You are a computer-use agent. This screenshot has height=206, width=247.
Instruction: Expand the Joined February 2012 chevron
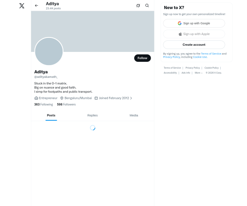(131, 98)
